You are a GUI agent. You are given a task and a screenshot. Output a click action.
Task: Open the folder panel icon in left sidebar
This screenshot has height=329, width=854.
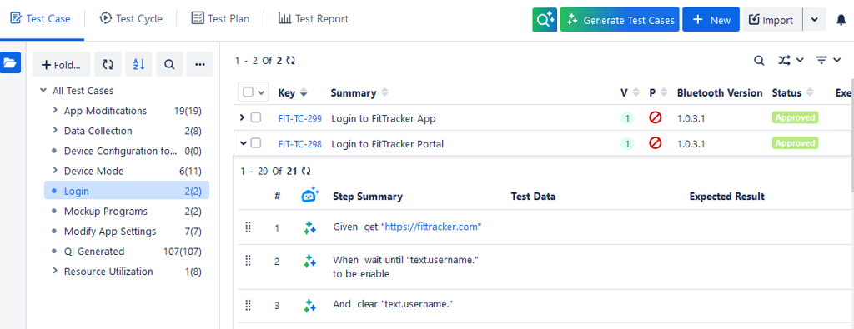(10, 63)
